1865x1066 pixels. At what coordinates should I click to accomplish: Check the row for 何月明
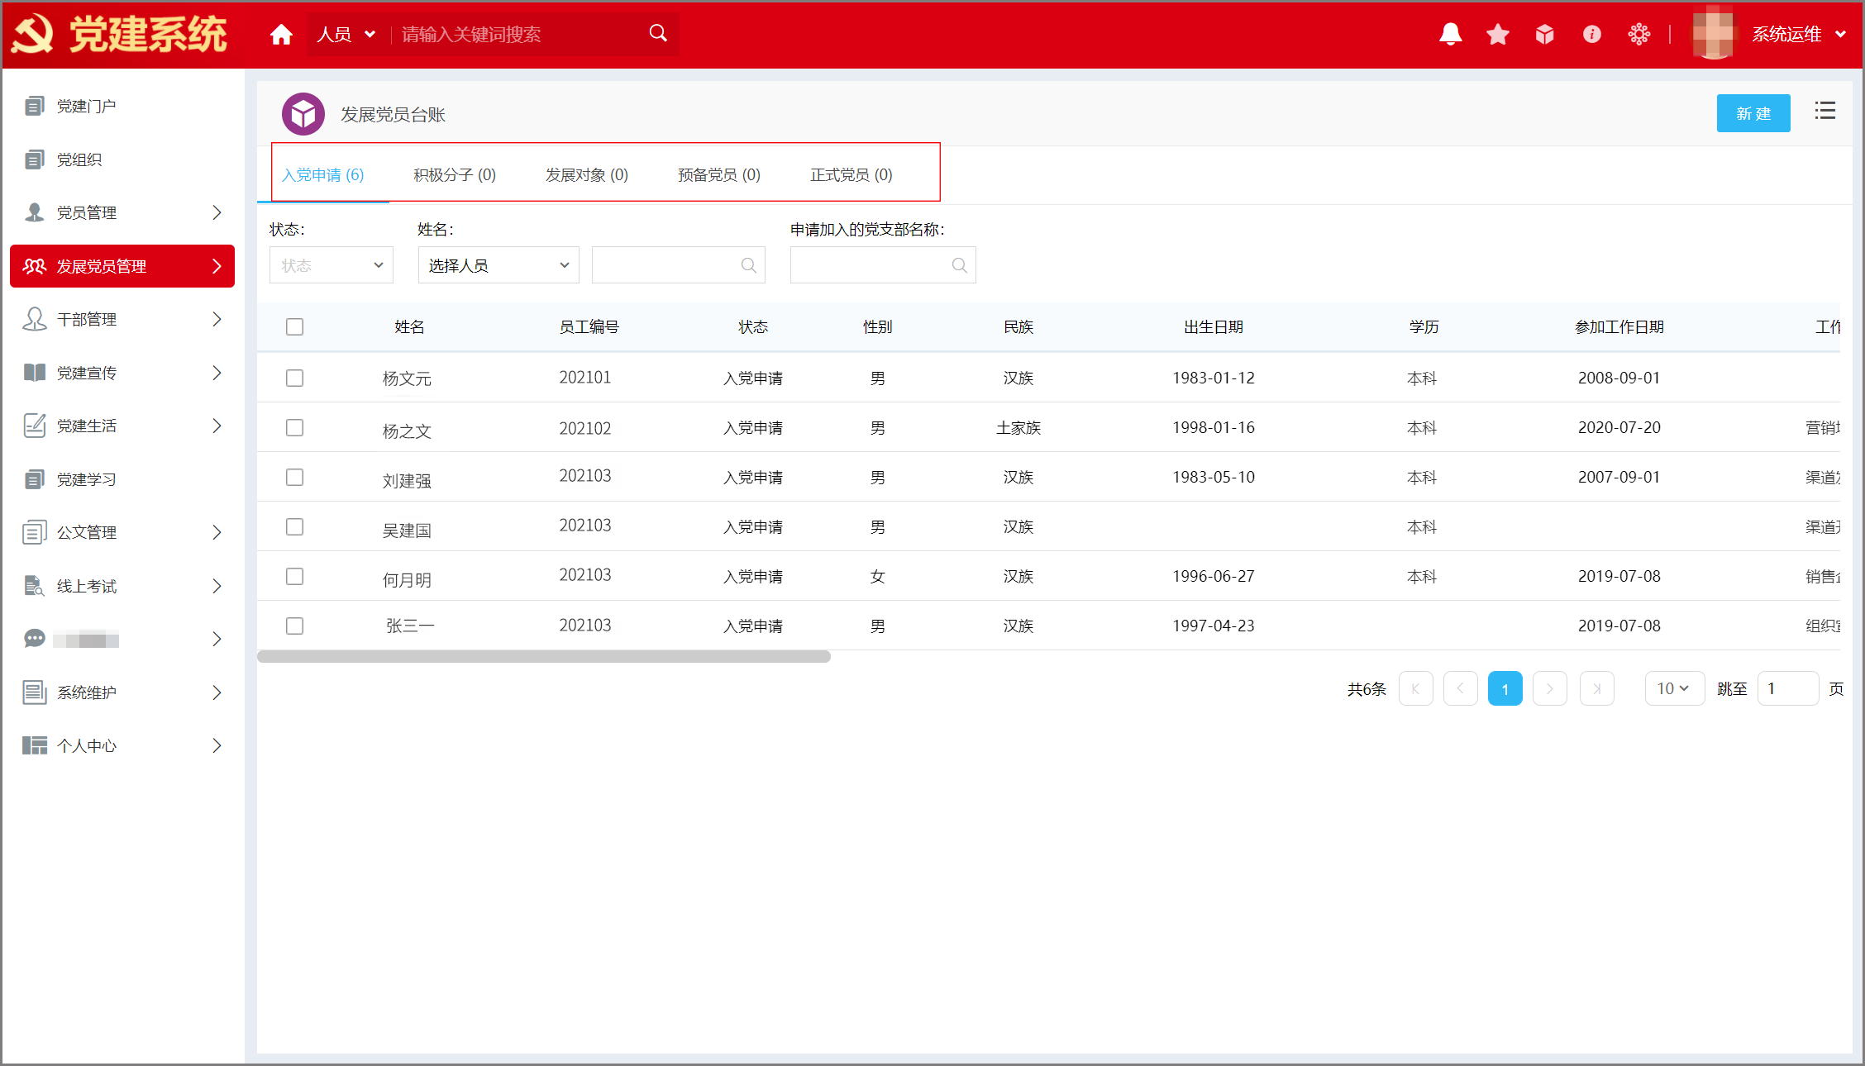[x=294, y=576]
